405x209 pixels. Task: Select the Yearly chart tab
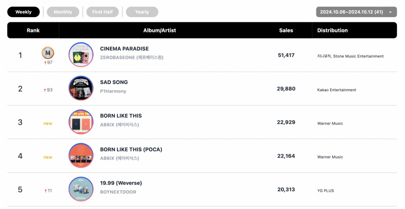coord(142,12)
